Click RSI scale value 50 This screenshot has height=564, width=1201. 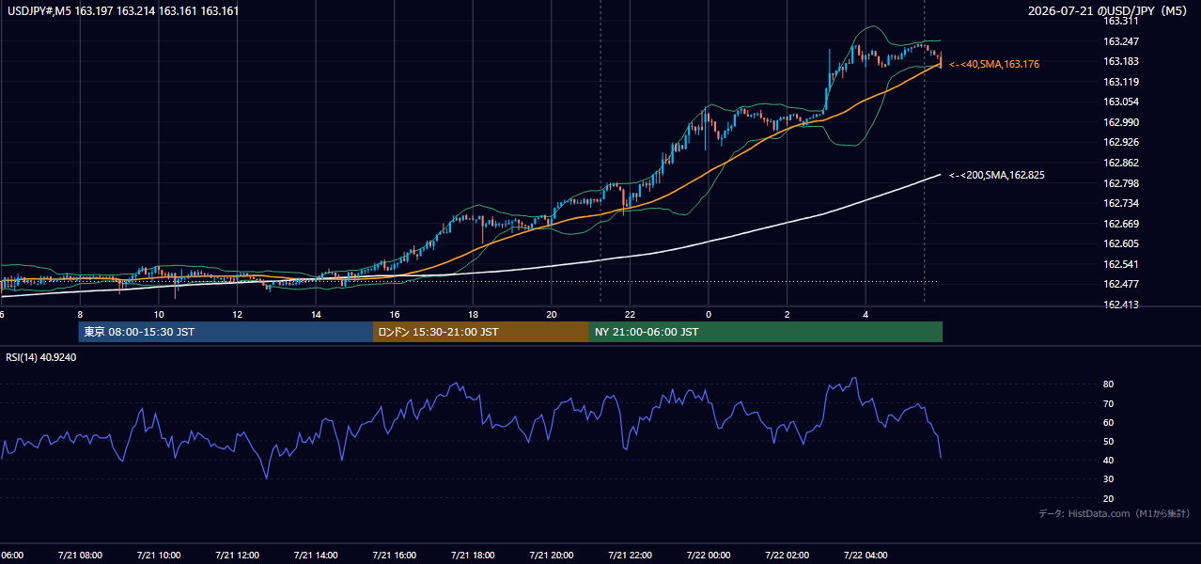click(1108, 441)
